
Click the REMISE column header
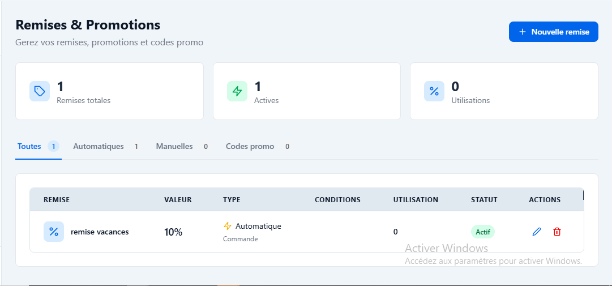click(57, 200)
